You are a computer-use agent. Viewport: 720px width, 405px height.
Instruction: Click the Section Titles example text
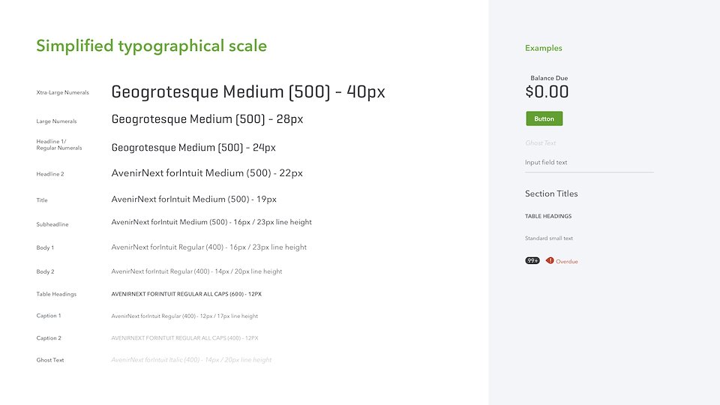tap(551, 193)
